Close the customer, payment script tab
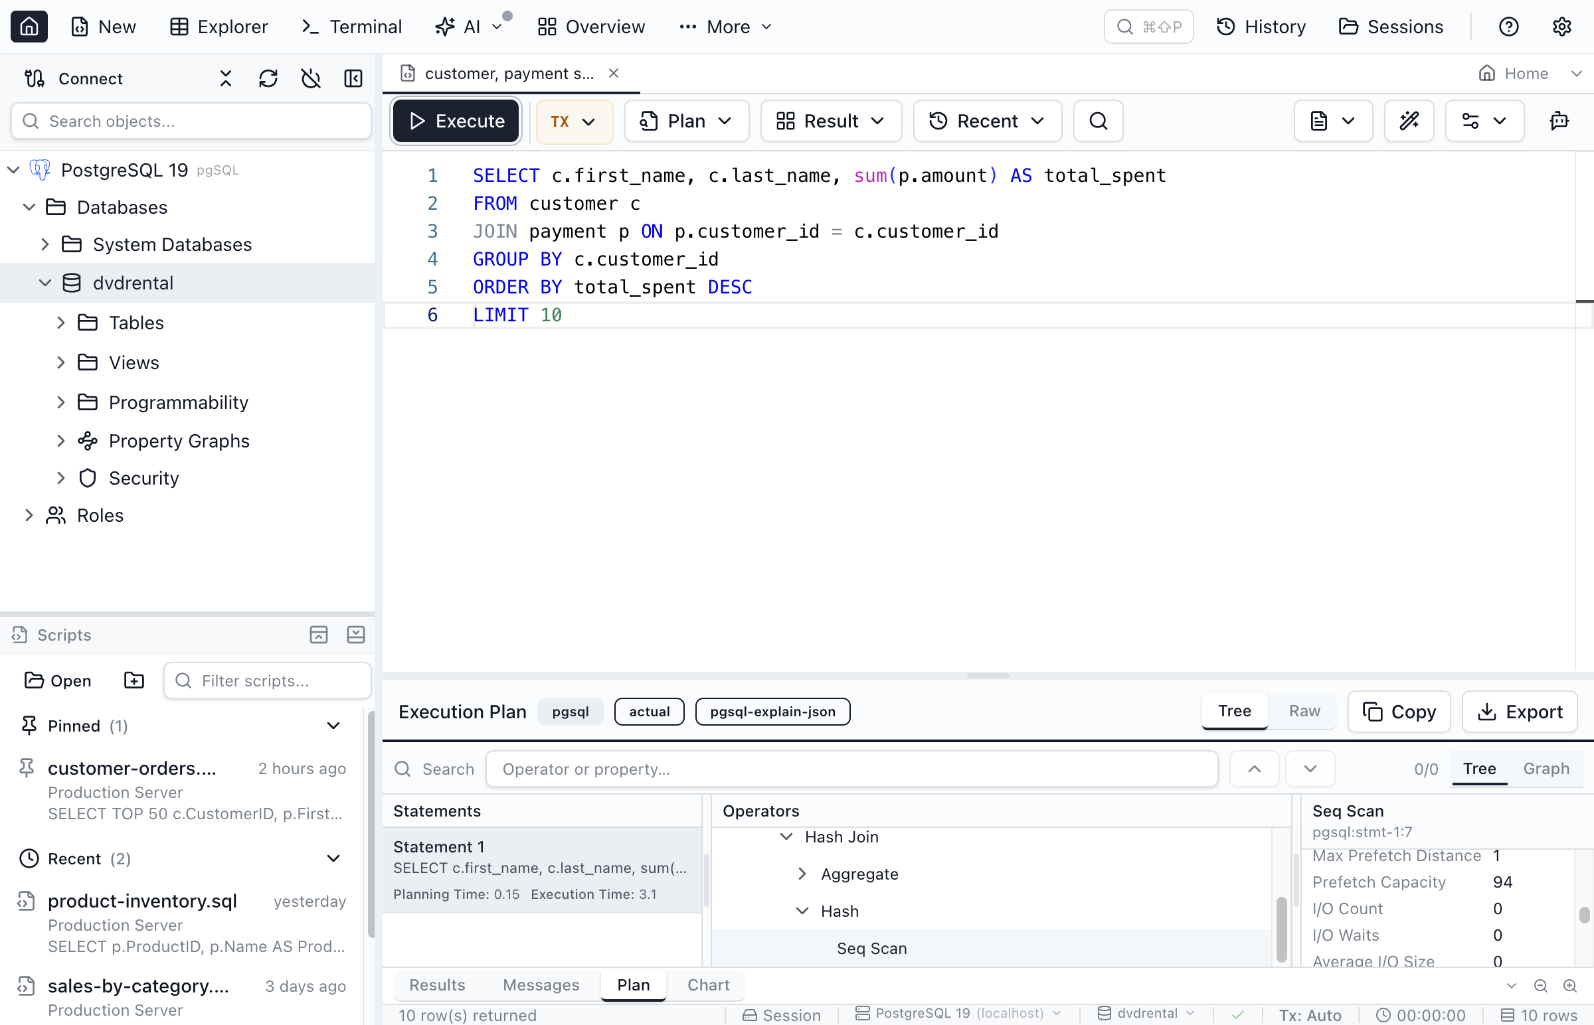This screenshot has height=1025, width=1594. point(613,73)
